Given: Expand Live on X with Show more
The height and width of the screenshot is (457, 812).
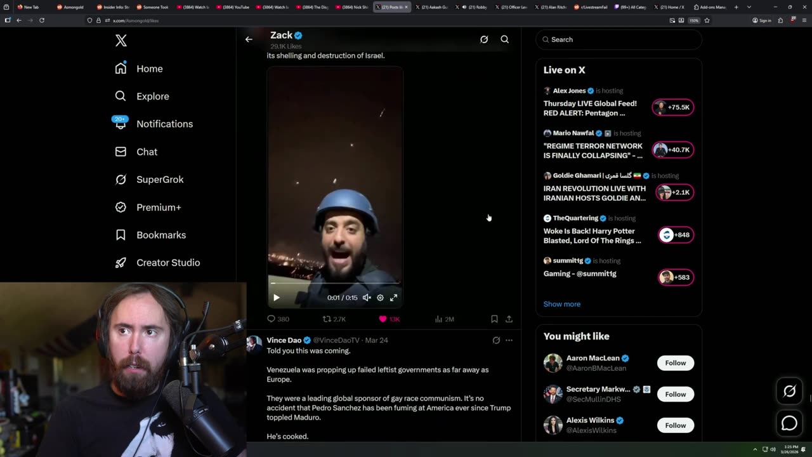Looking at the screenshot, I should pyautogui.click(x=561, y=304).
